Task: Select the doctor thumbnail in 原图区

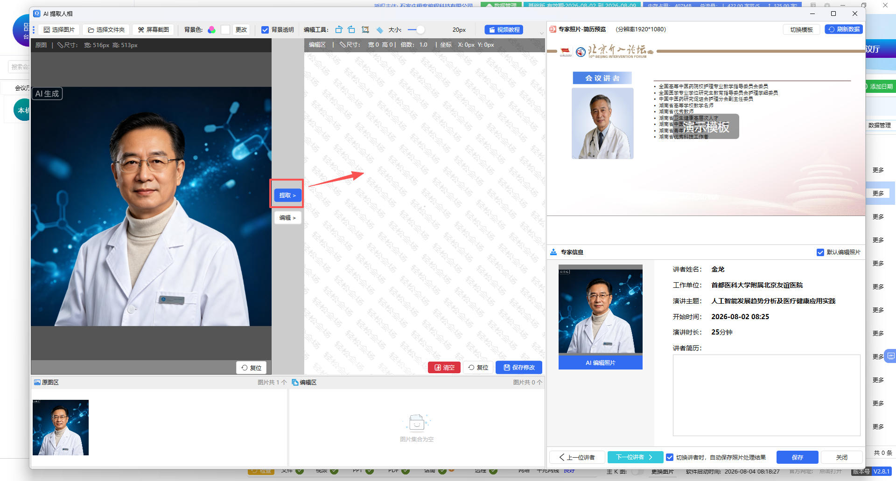Action: coord(61,427)
